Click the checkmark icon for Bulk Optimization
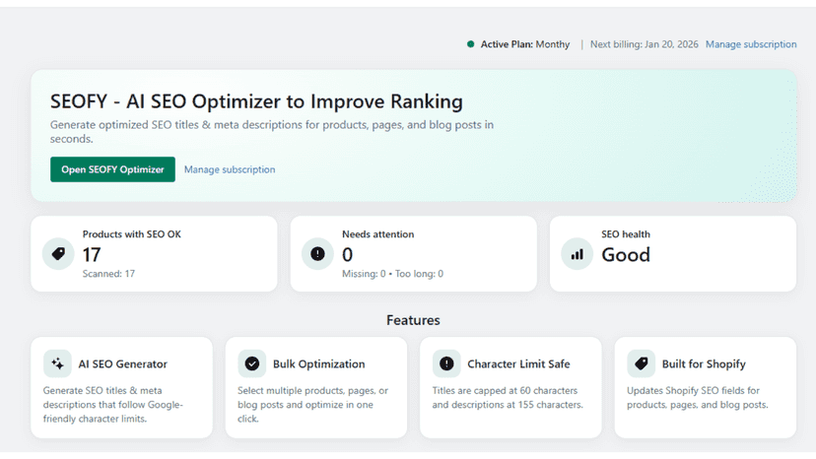This screenshot has width=816, height=459. point(252,363)
